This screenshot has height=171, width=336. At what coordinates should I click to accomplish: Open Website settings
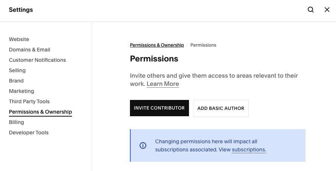pos(19,39)
